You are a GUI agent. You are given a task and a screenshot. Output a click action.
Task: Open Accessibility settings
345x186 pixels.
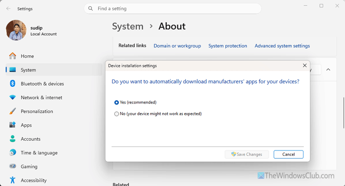point(54,180)
